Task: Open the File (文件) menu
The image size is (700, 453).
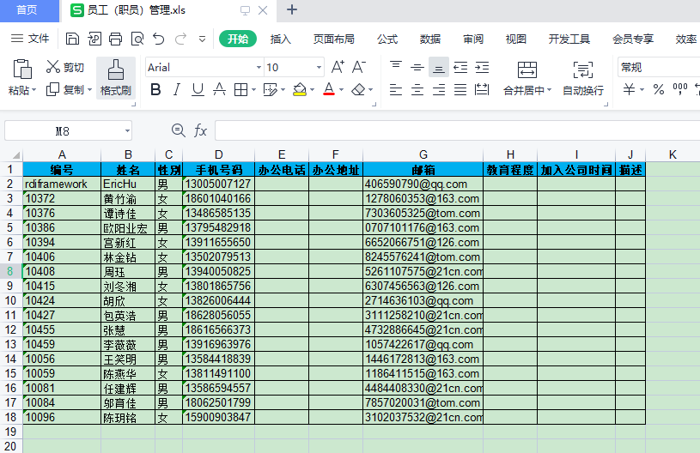Action: (x=31, y=39)
